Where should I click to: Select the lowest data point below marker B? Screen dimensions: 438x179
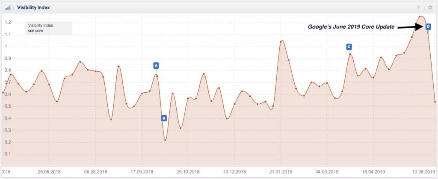(165, 140)
